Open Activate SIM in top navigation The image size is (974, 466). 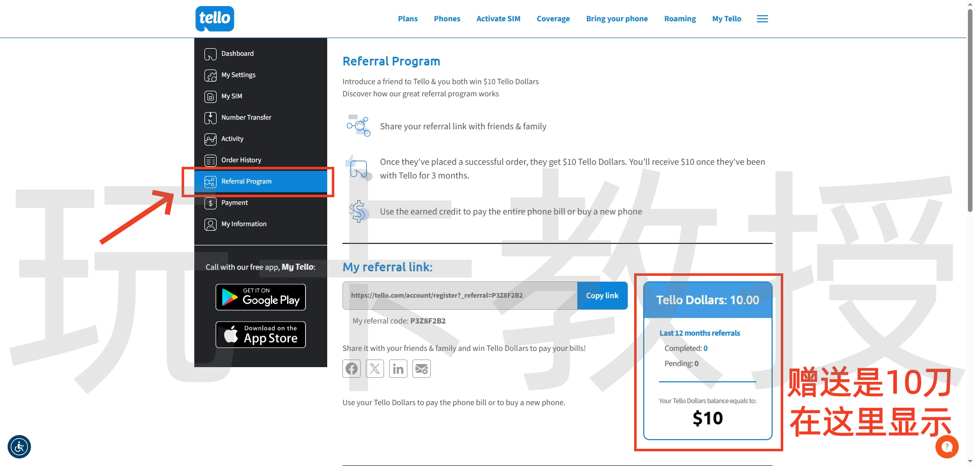498,19
